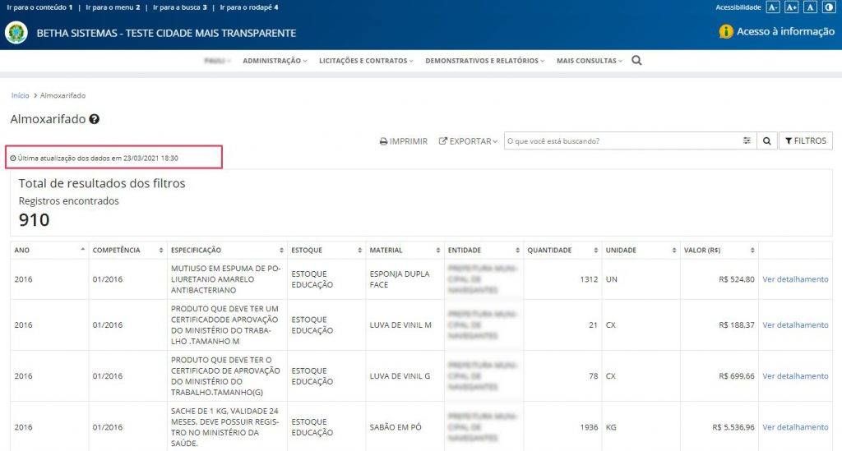Expand Licitações e Contratos menu
Screen dimensions: 842x451
pyautogui.click(x=365, y=61)
